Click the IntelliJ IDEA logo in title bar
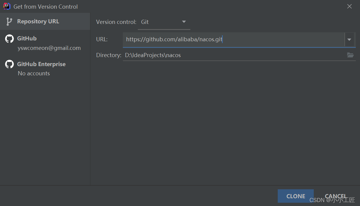360x206 pixels. 7,6
